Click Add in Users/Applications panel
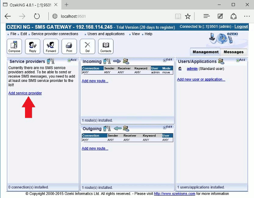The image size is (254, 198). 241,60
